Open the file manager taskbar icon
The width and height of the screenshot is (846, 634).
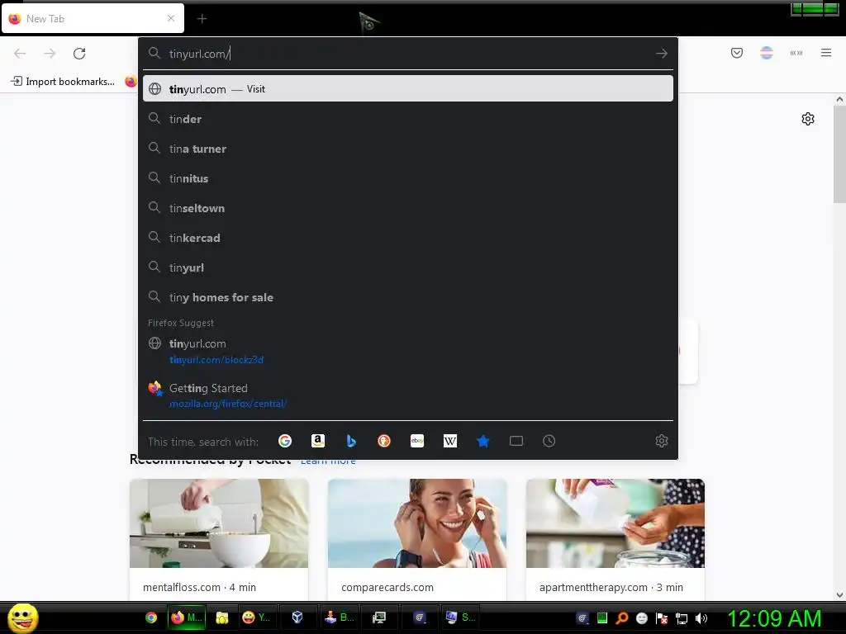pyautogui.click(x=221, y=617)
